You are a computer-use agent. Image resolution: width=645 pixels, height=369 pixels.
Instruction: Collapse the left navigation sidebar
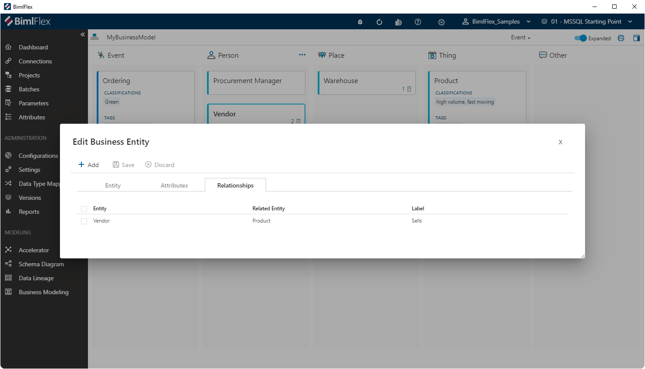pyautogui.click(x=82, y=35)
